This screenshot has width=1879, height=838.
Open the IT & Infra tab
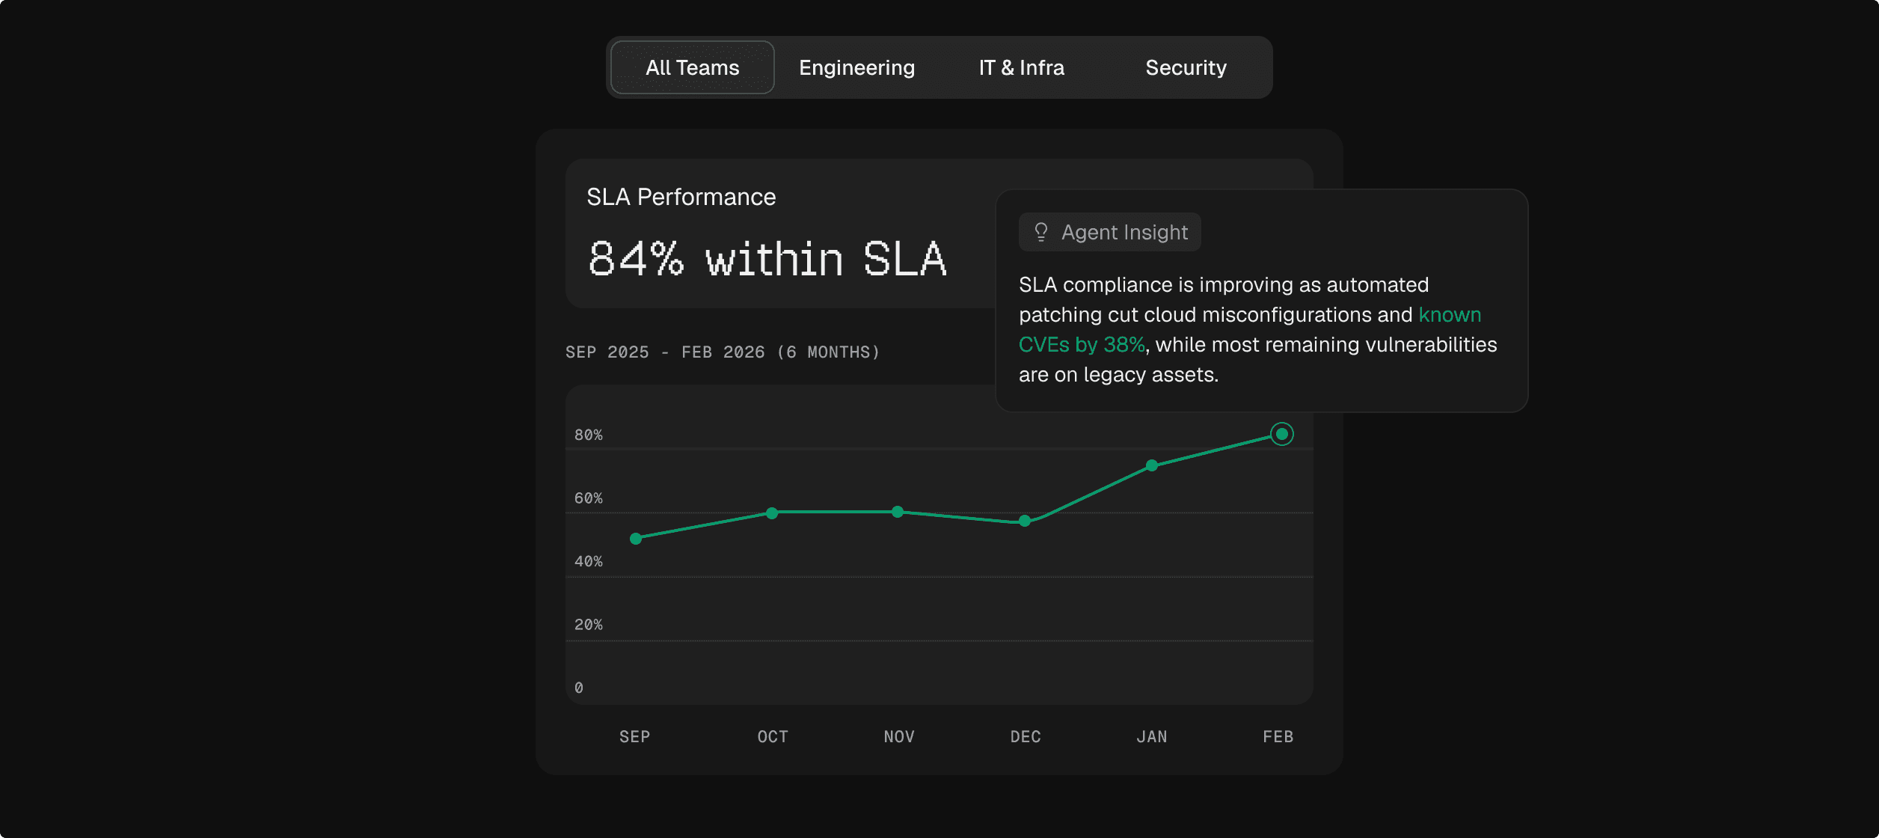pos(1021,67)
